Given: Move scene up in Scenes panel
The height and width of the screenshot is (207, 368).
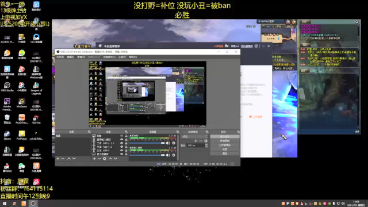Looking at the screenshot, I should point(69,159).
